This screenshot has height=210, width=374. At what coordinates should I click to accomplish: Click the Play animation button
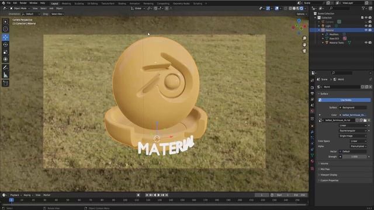click(x=158, y=195)
